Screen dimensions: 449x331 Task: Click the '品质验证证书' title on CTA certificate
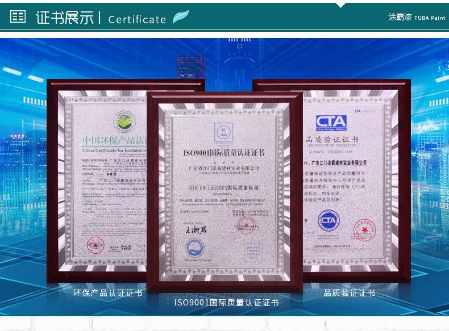pyautogui.click(x=332, y=139)
